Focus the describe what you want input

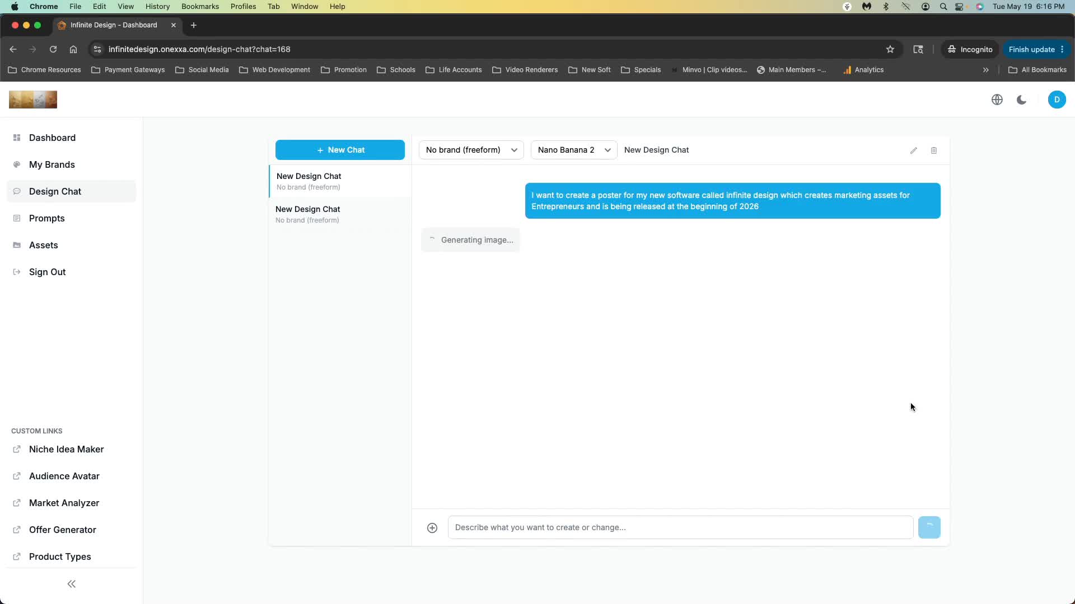pyautogui.click(x=680, y=527)
